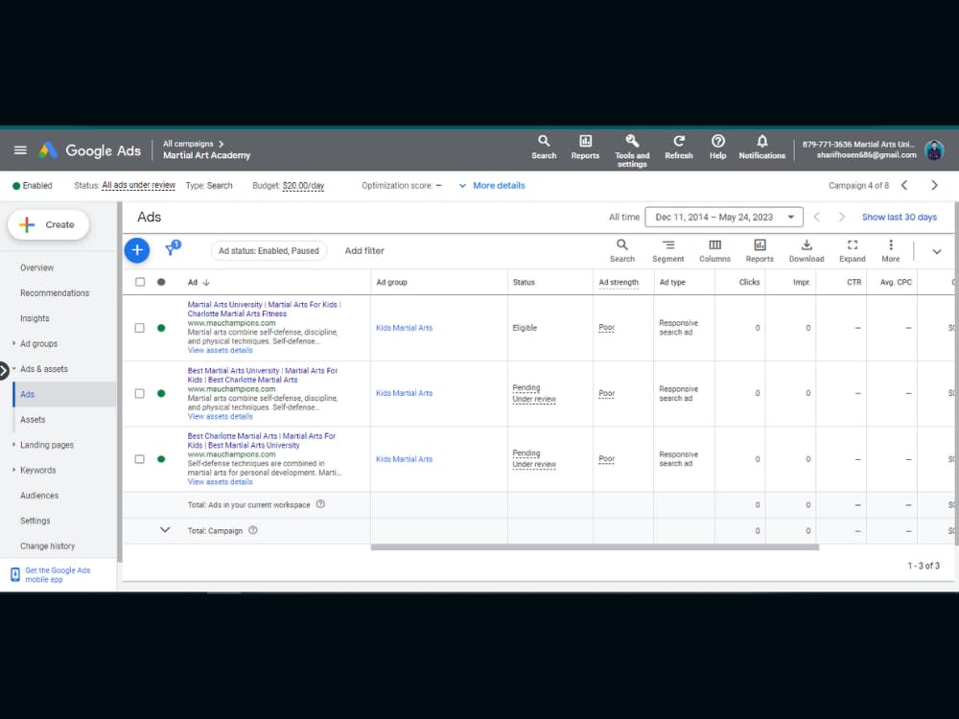
Task: Open Recommendations in the sidebar
Action: click(55, 292)
